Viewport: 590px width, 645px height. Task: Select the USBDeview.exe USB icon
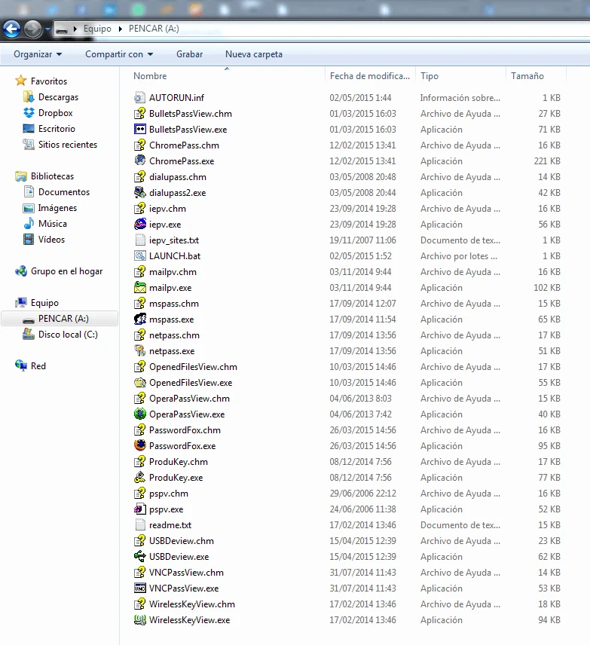140,556
